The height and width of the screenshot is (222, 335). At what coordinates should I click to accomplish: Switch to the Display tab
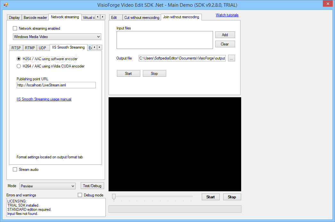click(x=14, y=18)
